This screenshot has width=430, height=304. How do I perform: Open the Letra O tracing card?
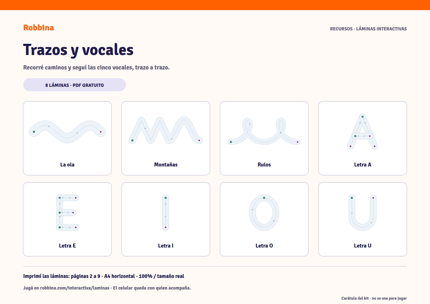click(264, 219)
